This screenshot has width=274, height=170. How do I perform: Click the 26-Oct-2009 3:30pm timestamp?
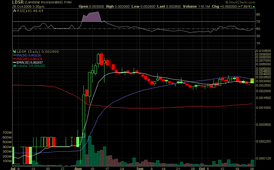tap(28, 6)
